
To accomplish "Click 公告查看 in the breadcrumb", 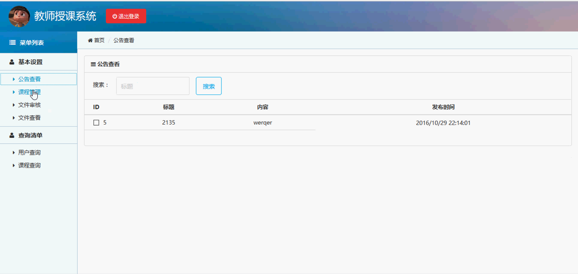I will pos(124,41).
